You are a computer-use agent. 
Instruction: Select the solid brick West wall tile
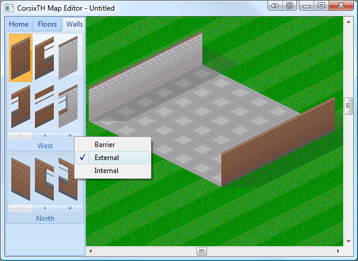click(x=21, y=57)
